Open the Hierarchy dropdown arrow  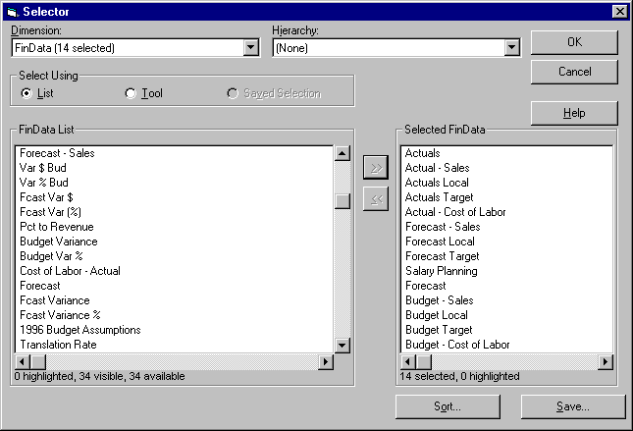click(x=511, y=48)
